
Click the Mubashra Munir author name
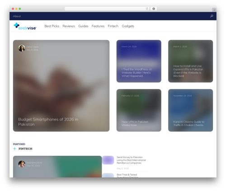pyautogui.click(x=34, y=163)
